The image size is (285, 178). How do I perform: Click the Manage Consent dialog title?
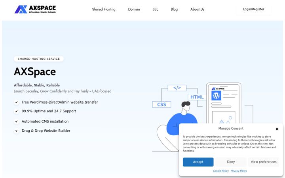click(231, 129)
